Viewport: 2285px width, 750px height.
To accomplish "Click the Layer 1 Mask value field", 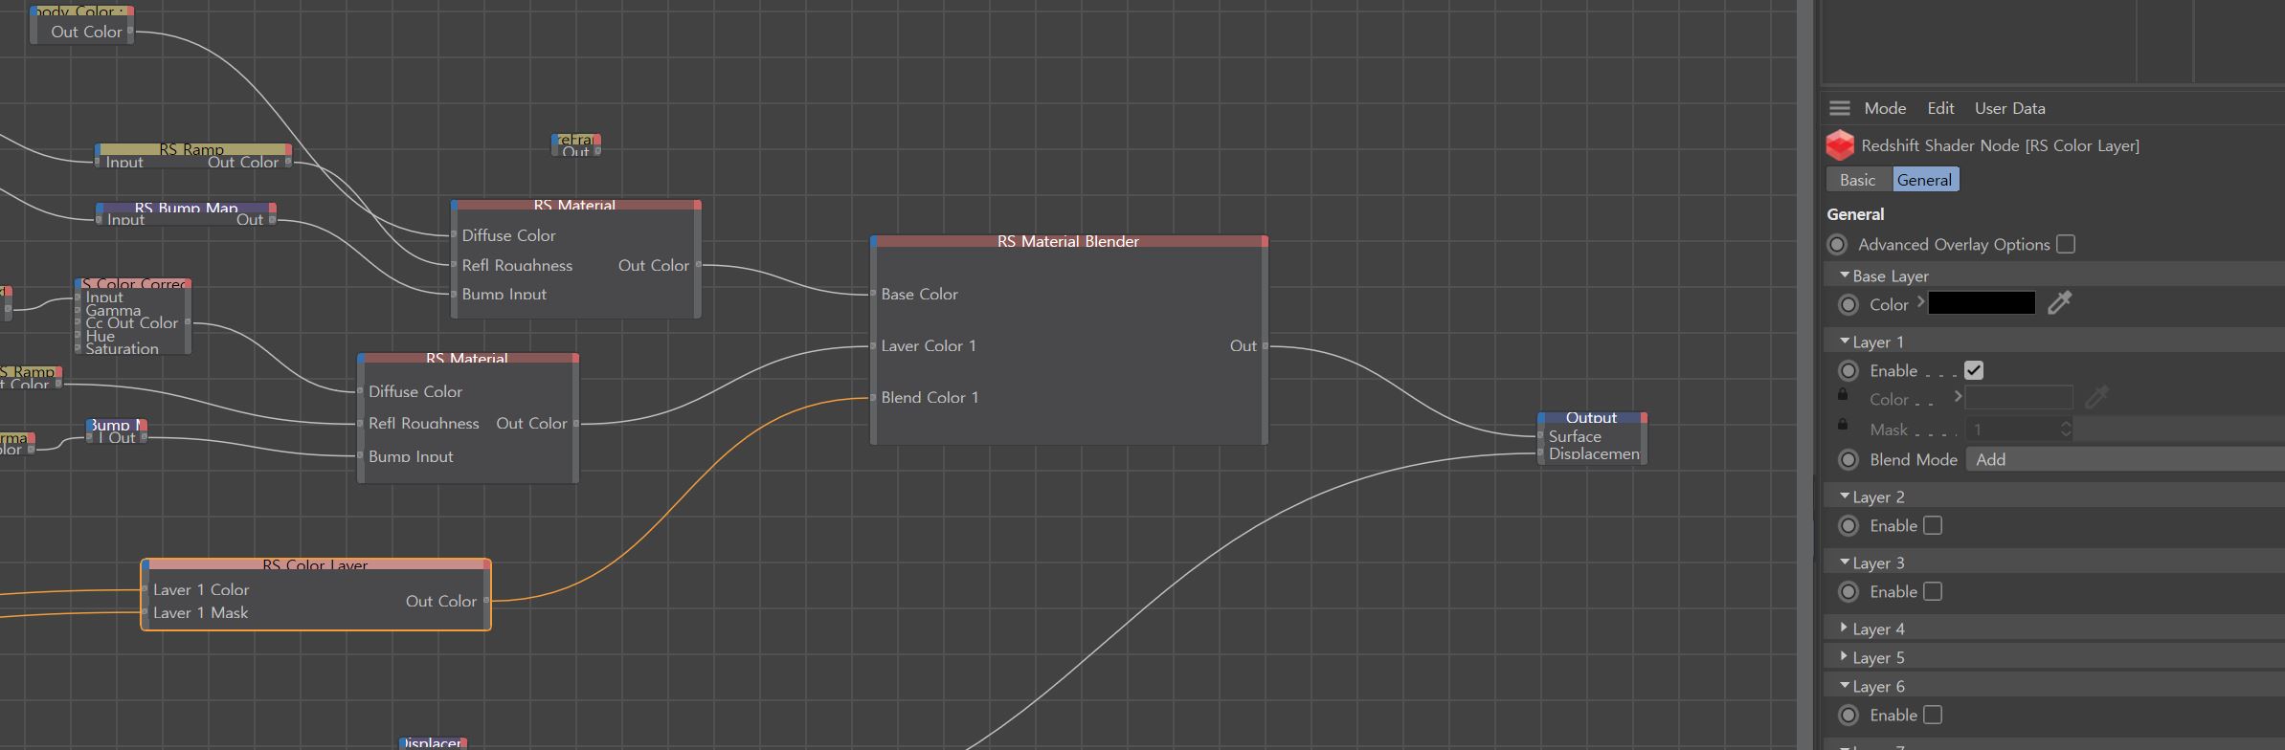I will click(x=2012, y=430).
